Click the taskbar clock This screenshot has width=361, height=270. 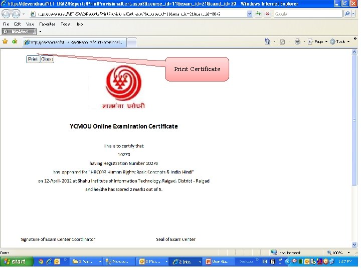click(x=345, y=261)
